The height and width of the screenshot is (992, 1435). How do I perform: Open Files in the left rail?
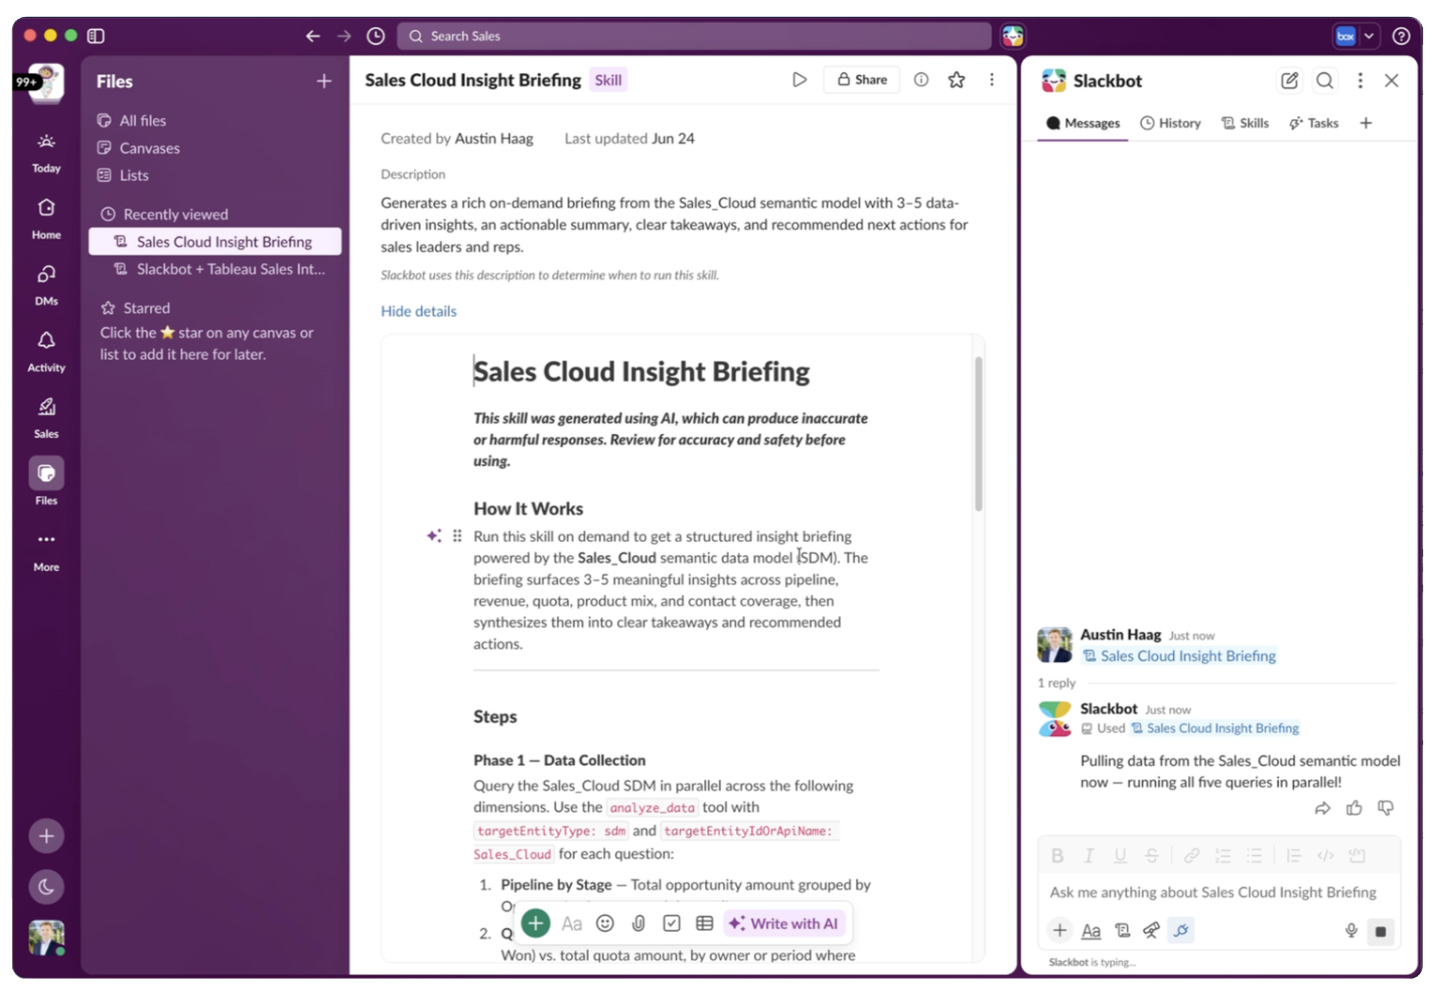tap(46, 483)
